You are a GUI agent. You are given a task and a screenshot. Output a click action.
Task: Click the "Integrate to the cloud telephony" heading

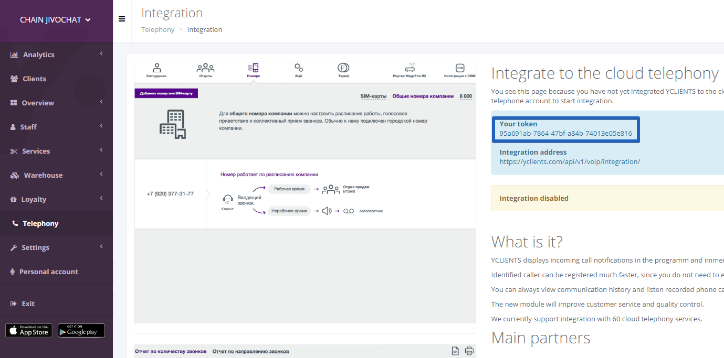[x=605, y=73]
